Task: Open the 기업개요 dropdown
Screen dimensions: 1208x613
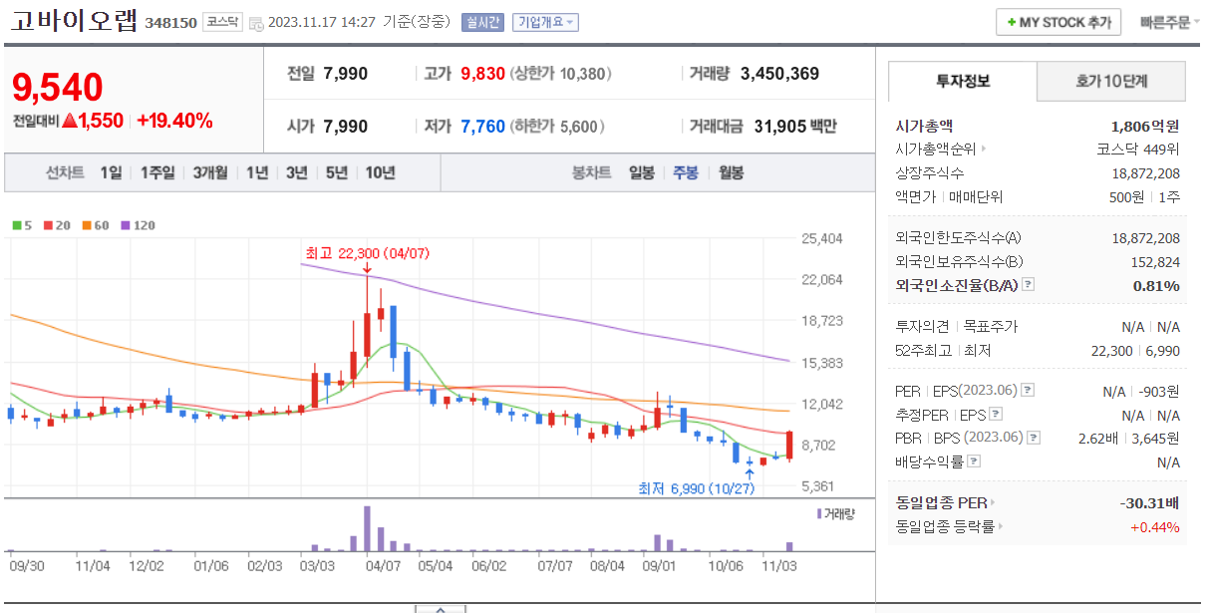Action: coord(545,23)
